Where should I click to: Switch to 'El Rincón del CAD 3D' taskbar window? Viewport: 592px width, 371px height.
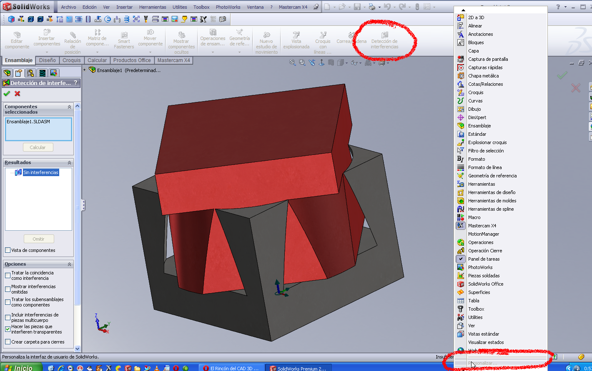tap(232, 368)
